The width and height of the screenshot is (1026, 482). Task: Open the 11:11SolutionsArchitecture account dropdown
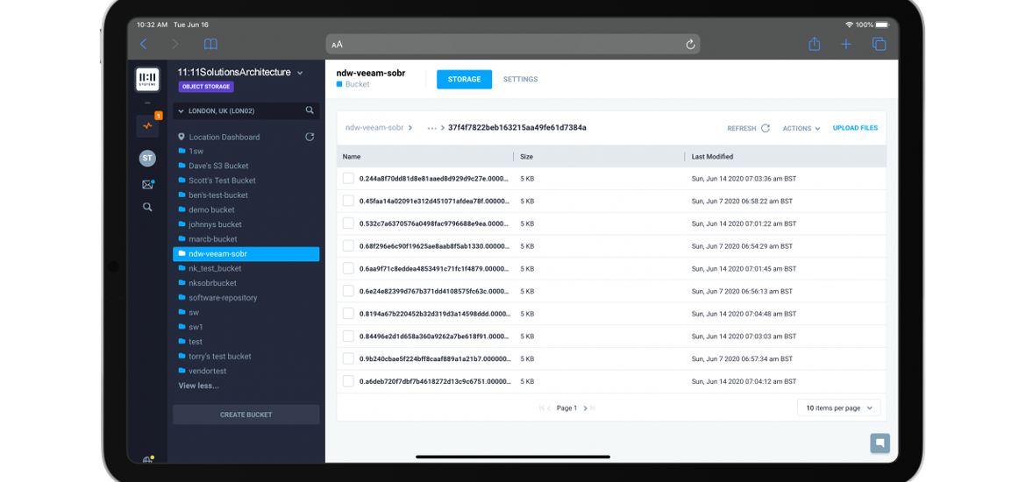(240, 73)
